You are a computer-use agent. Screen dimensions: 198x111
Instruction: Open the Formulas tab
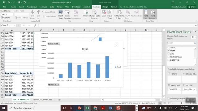(43, 7)
